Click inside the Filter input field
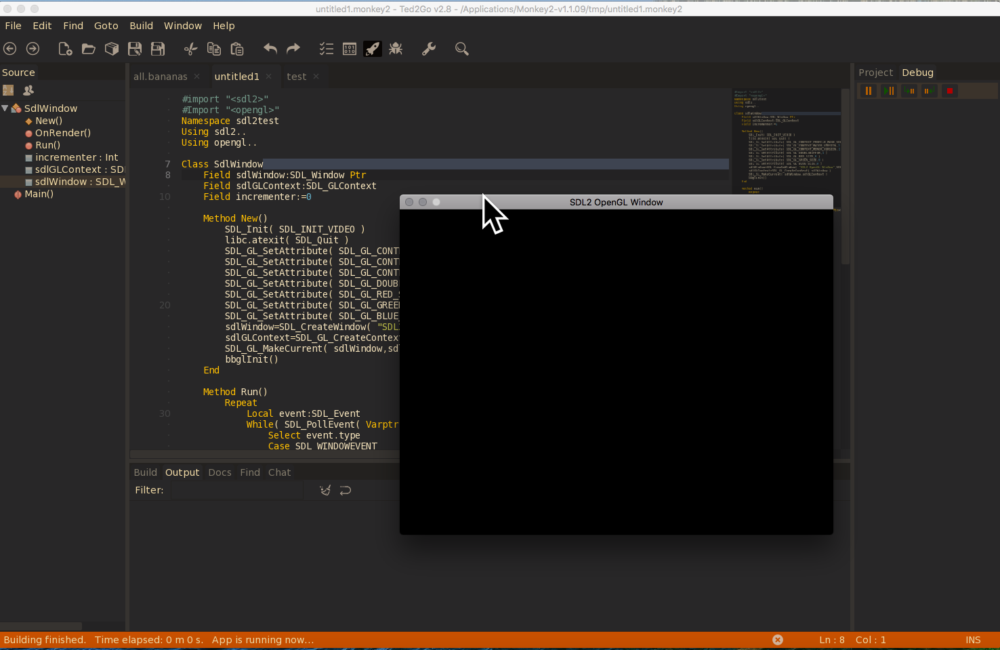Screen dimensions: 1000x650 (x=237, y=490)
